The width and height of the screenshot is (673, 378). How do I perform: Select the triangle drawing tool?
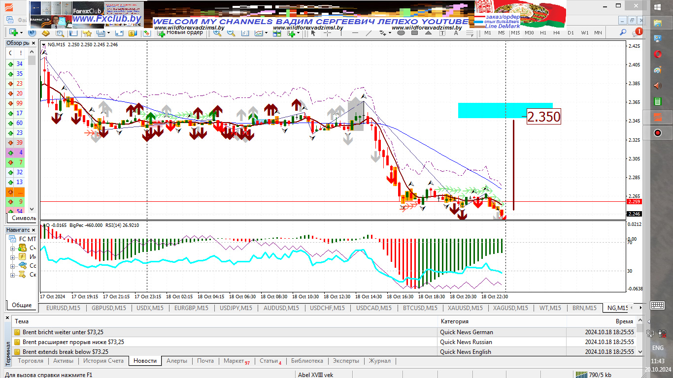pyautogui.click(x=428, y=33)
